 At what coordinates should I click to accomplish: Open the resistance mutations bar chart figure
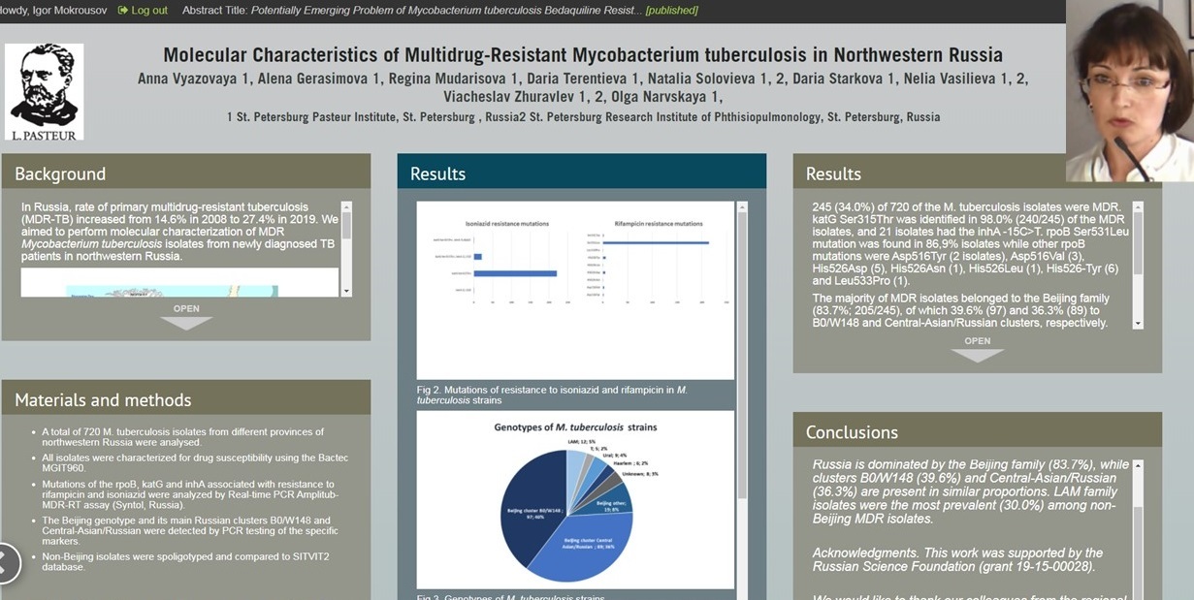(575, 290)
